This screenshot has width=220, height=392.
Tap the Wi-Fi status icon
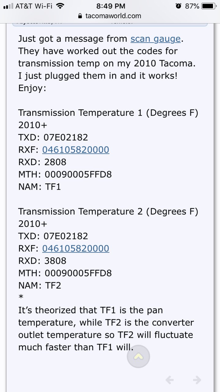60,6
